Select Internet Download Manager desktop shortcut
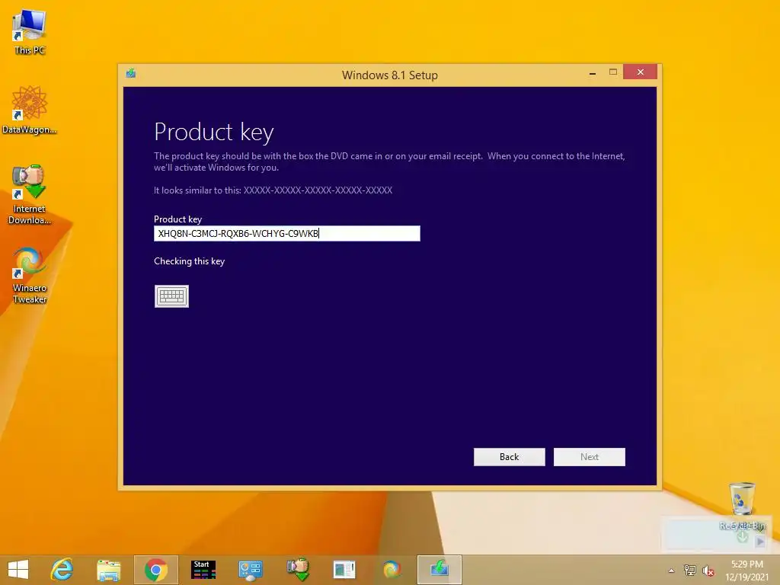Viewport: 780px width, 585px height. point(30,194)
